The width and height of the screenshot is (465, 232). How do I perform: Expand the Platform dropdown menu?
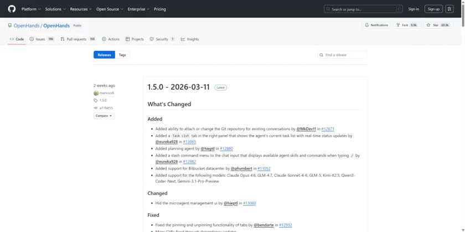[x=30, y=9]
